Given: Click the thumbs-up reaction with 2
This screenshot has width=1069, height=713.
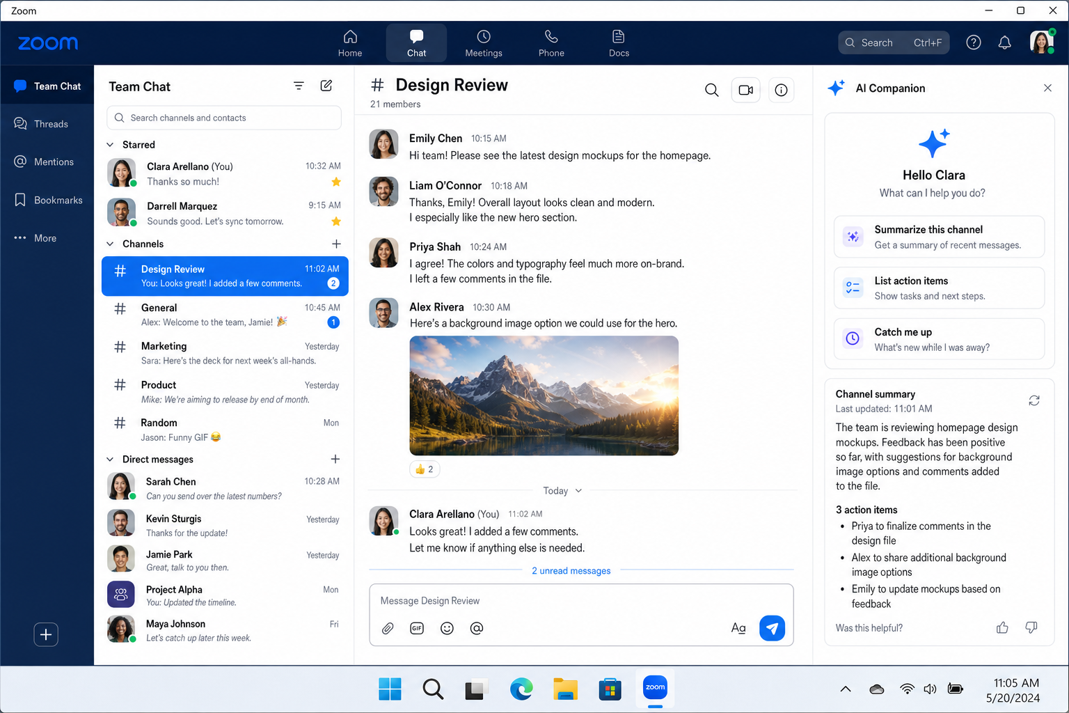Looking at the screenshot, I should (425, 469).
